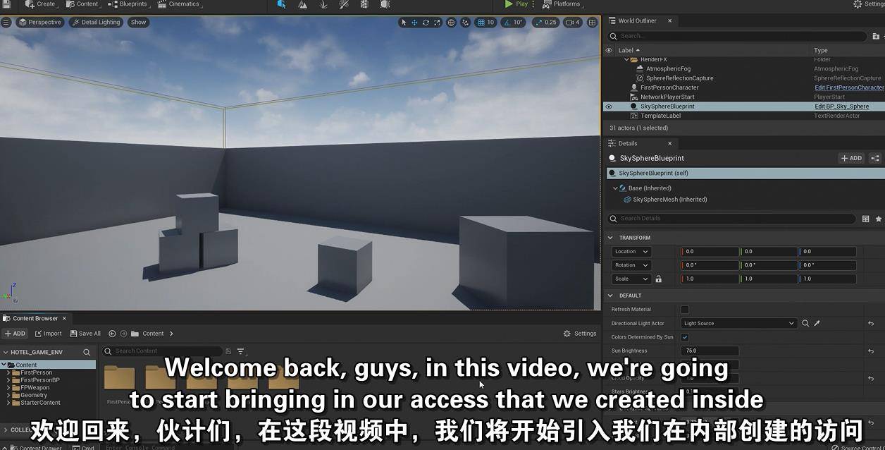
Task: Open Edit BP_Sky_Sphere link
Action: click(x=842, y=107)
